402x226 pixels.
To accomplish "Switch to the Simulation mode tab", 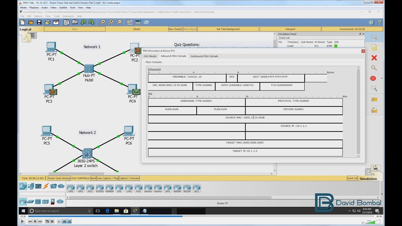I will coord(368,179).
